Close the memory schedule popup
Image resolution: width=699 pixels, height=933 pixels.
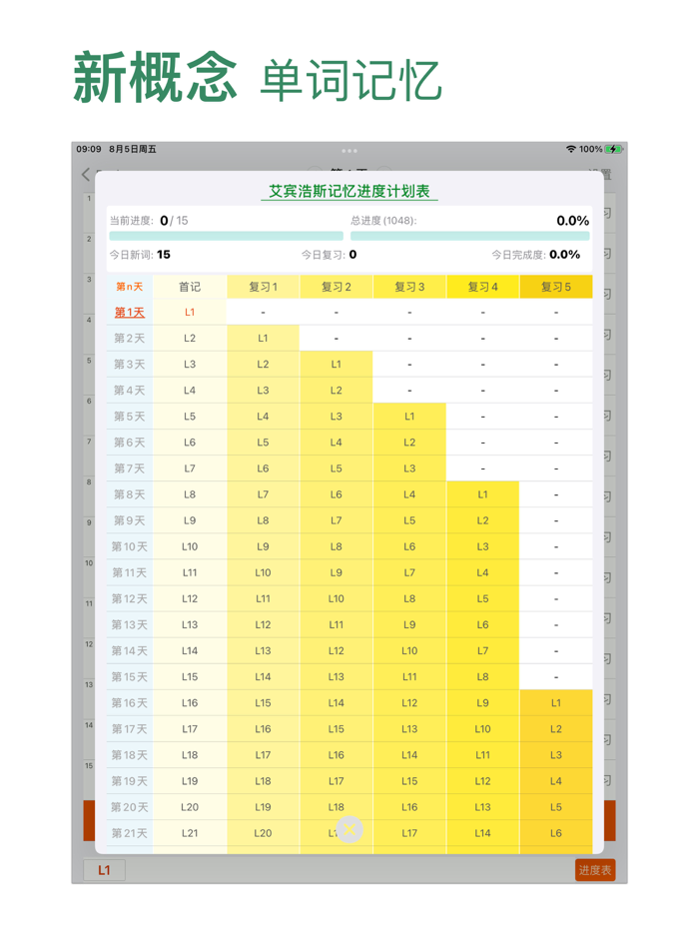349,829
